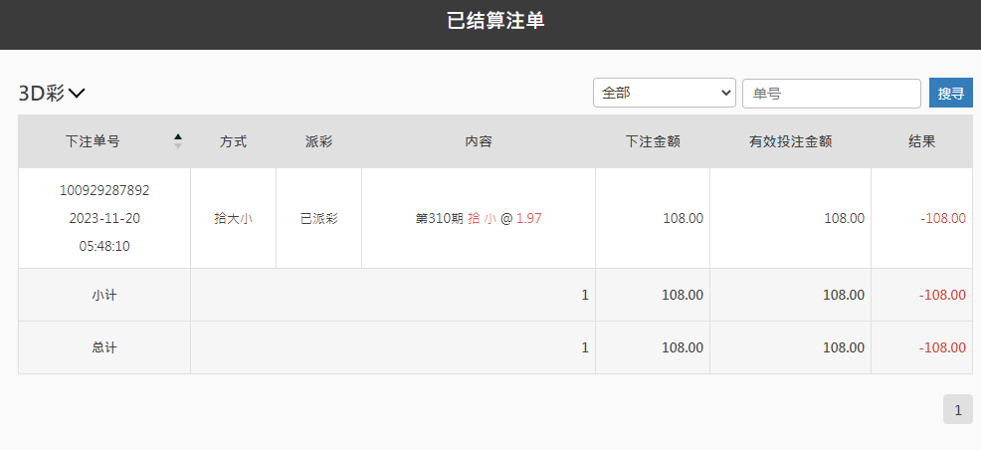Click the 下注金额 column header
The width and height of the screenshot is (981, 450).
tap(653, 141)
